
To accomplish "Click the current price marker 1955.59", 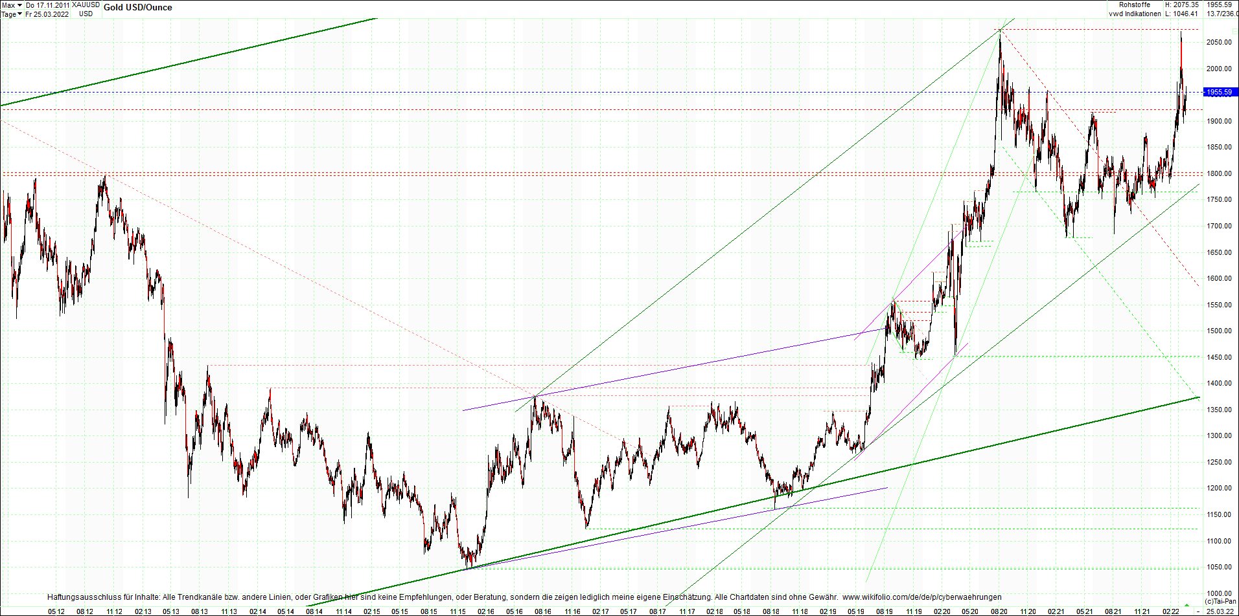I will pyautogui.click(x=1220, y=93).
